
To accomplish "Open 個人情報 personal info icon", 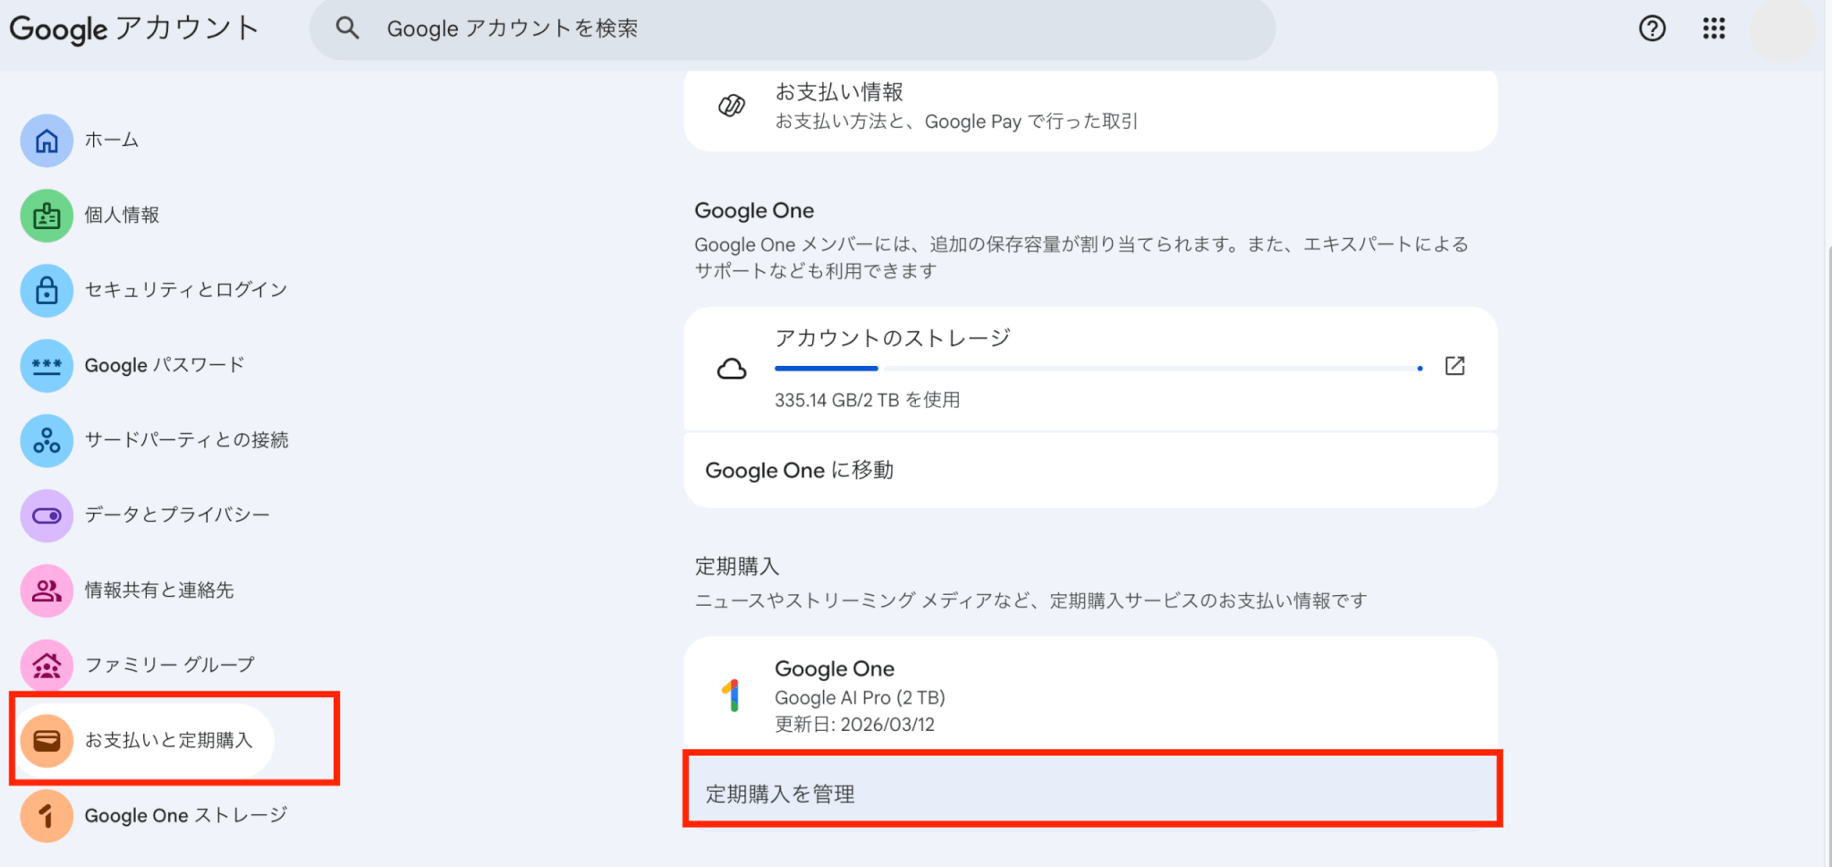I will pyautogui.click(x=47, y=216).
